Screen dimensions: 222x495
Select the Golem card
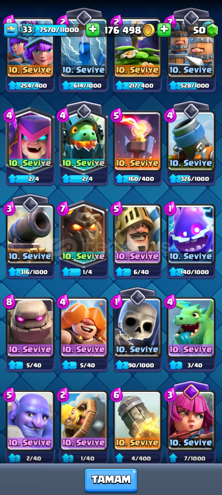pos(31,327)
